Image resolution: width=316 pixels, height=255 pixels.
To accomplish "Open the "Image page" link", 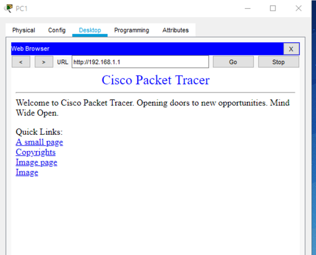I will pos(36,163).
